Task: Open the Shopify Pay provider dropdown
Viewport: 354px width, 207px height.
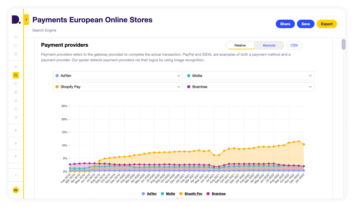Action: 118,87
